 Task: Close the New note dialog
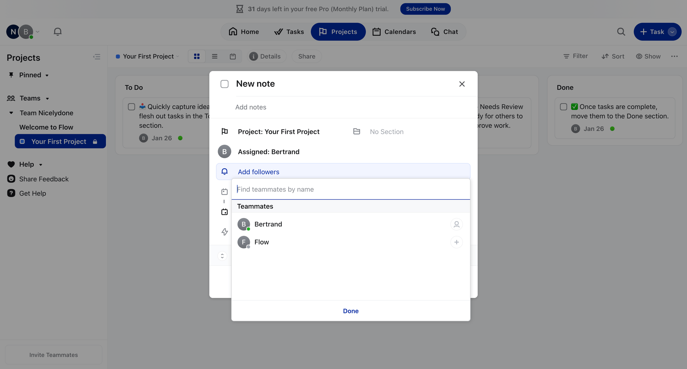(462, 84)
